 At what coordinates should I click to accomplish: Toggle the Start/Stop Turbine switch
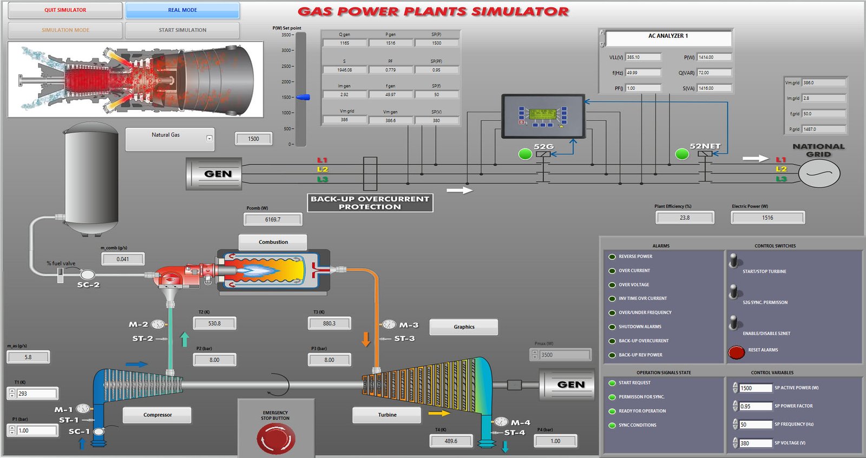[734, 261]
